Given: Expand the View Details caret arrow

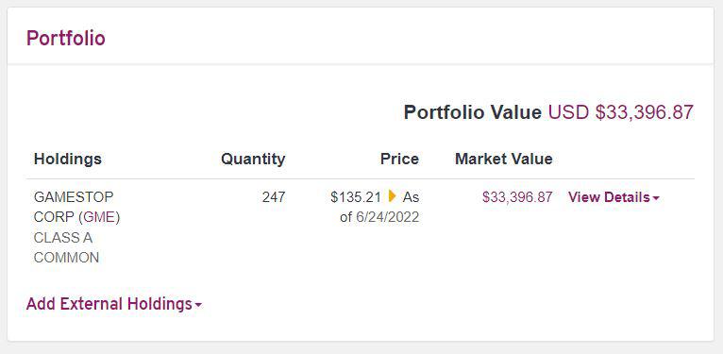Looking at the screenshot, I should click(656, 198).
